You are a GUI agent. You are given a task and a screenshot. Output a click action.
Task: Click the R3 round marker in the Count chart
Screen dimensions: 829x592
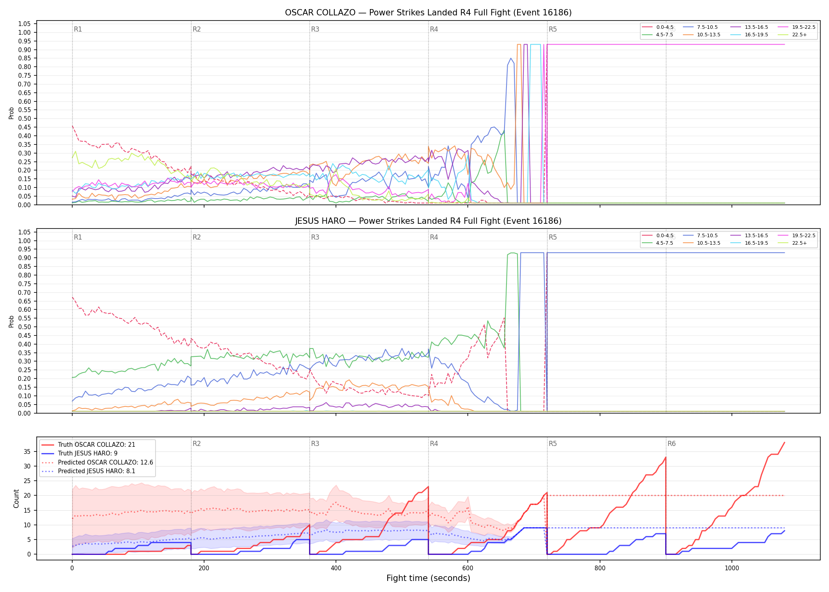coord(315,444)
